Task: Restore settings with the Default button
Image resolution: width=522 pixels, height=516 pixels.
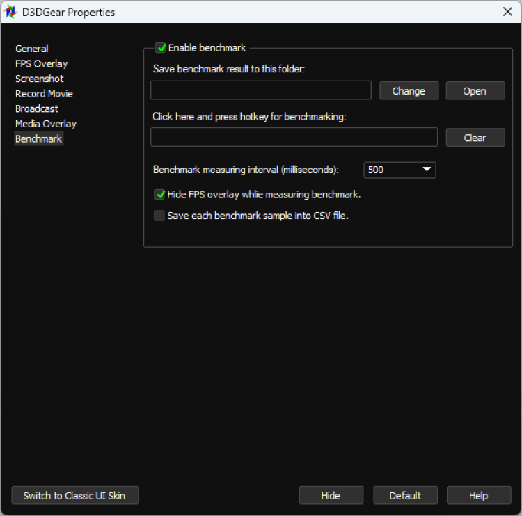Action: 405,495
